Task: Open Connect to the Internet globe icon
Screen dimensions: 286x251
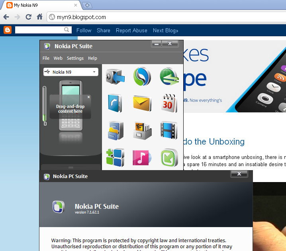Action: point(169,76)
